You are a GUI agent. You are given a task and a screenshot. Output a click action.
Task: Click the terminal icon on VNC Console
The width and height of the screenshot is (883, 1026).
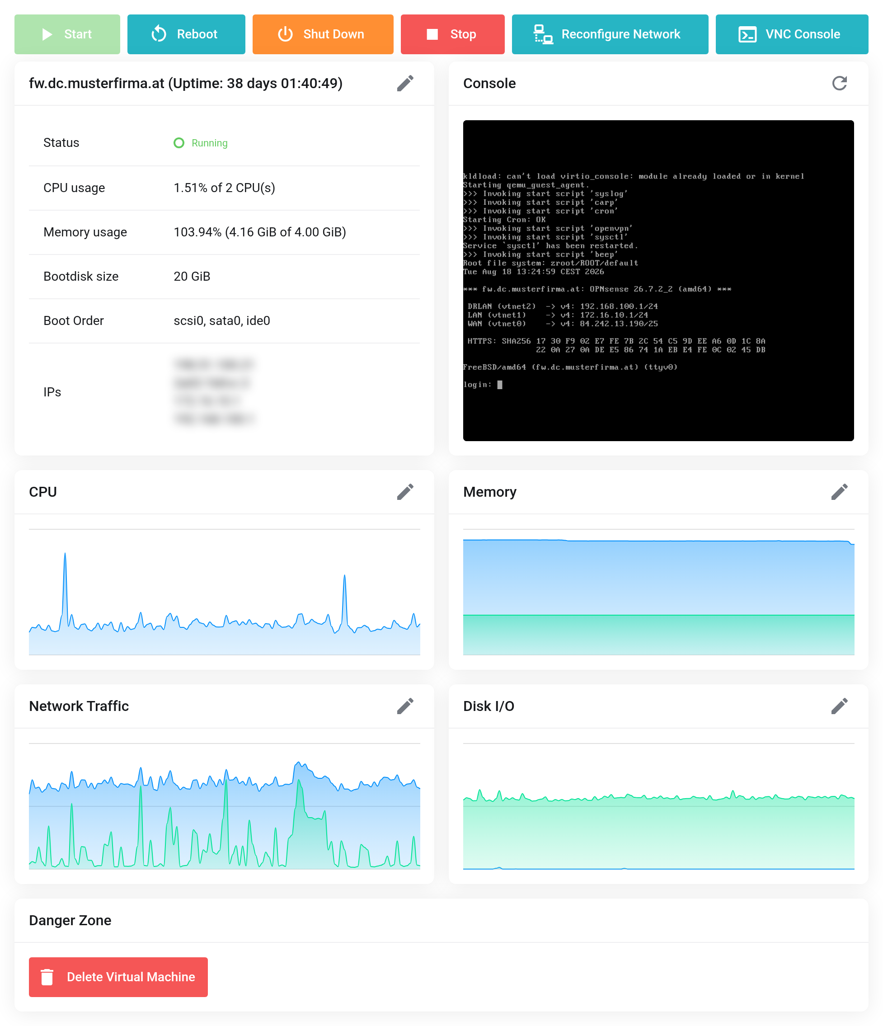747,34
